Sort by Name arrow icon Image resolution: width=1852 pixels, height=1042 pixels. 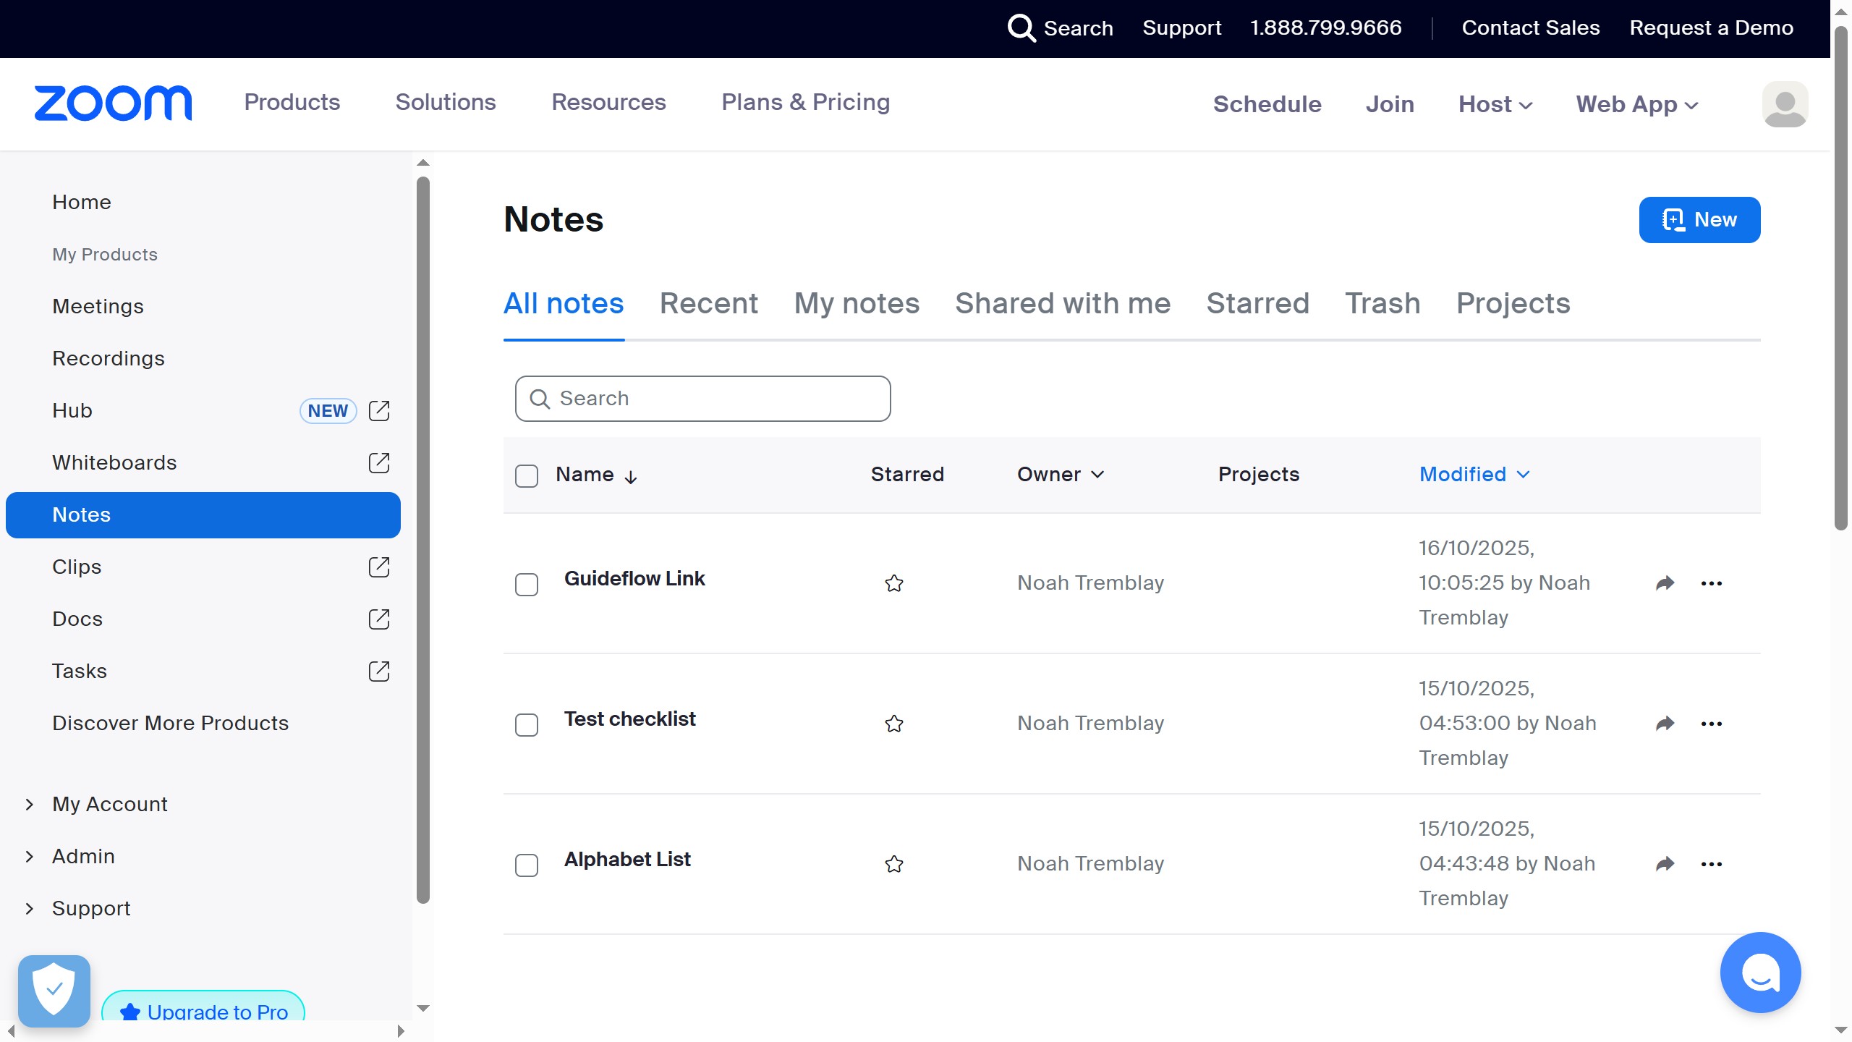631,477
